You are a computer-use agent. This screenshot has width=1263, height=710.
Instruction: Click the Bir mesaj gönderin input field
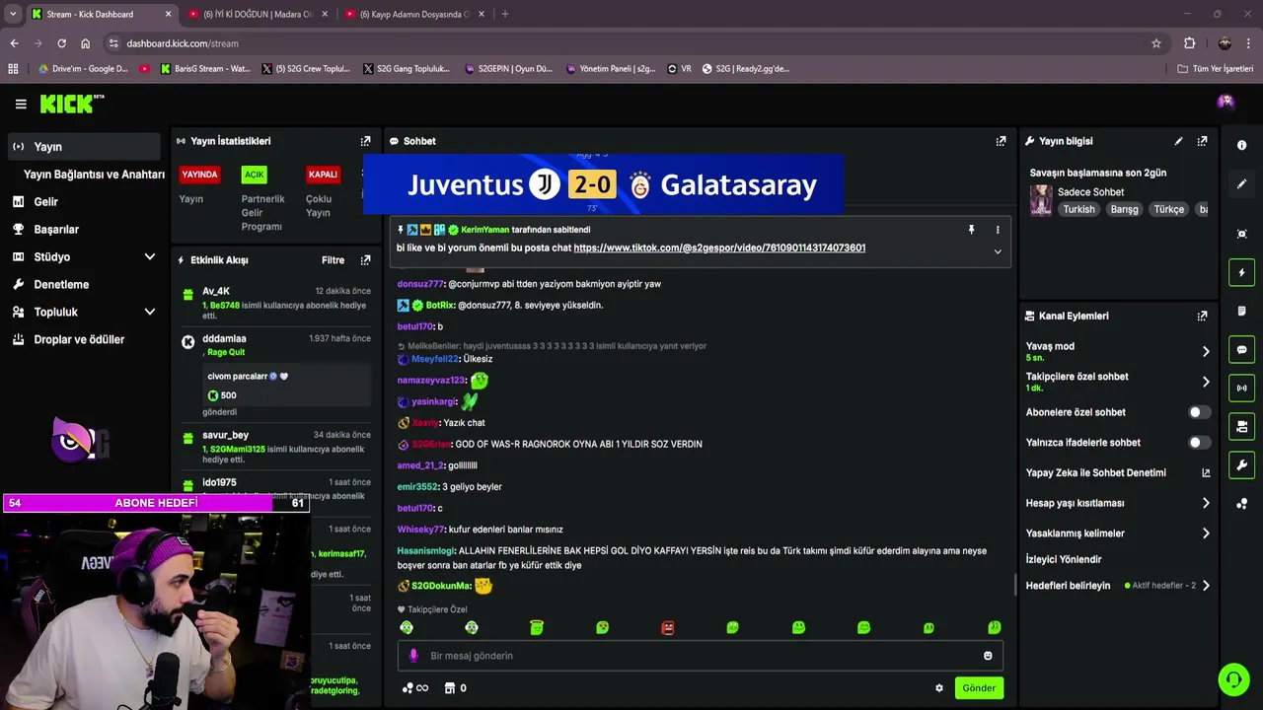pyautogui.click(x=701, y=656)
